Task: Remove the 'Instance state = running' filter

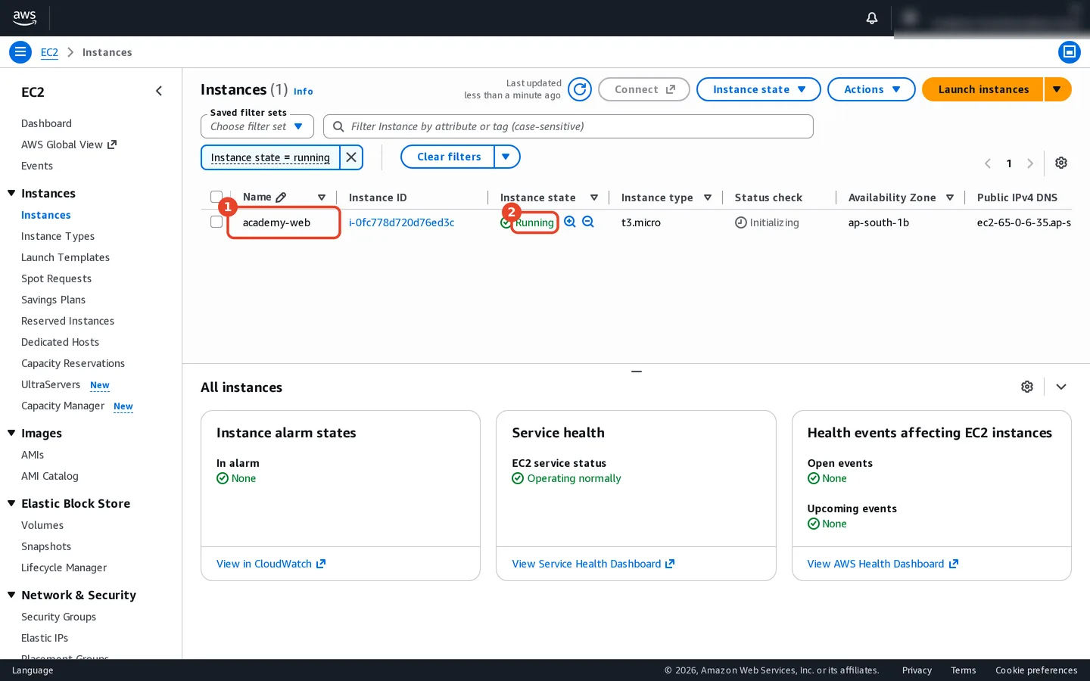Action: pyautogui.click(x=351, y=157)
